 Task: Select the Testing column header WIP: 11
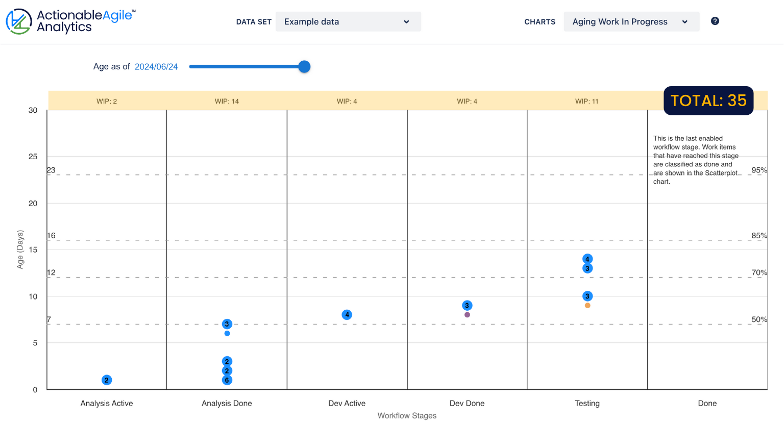click(587, 101)
